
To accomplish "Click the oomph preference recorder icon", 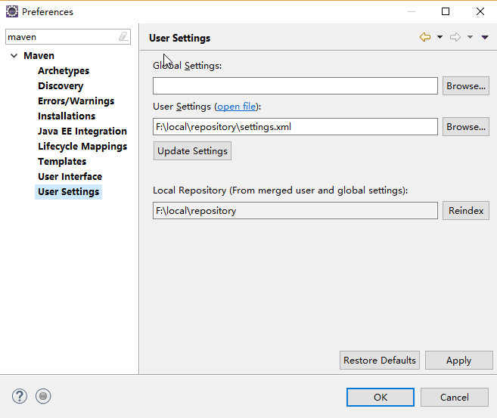I will click(43, 396).
